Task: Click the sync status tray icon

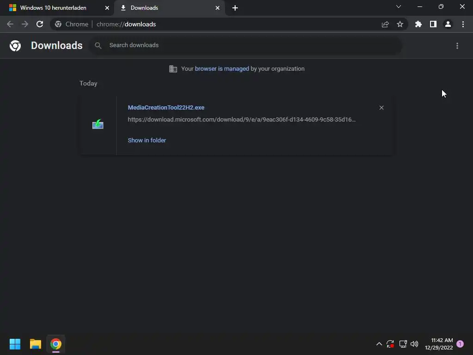Action: [390, 344]
